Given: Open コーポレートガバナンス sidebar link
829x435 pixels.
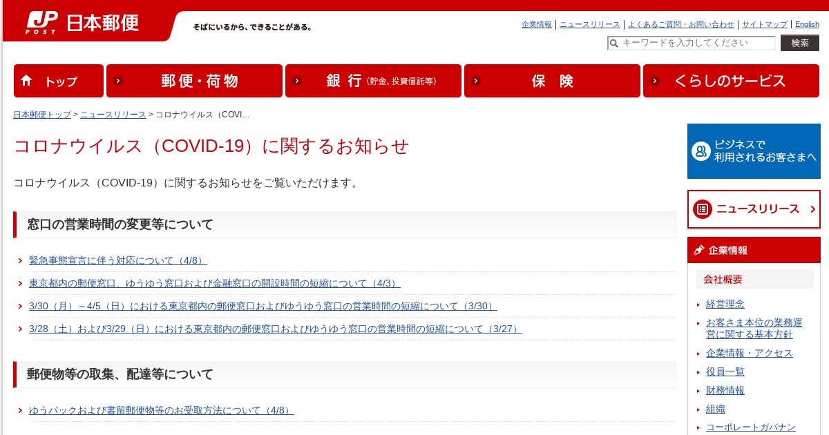Looking at the screenshot, I should point(751,427).
